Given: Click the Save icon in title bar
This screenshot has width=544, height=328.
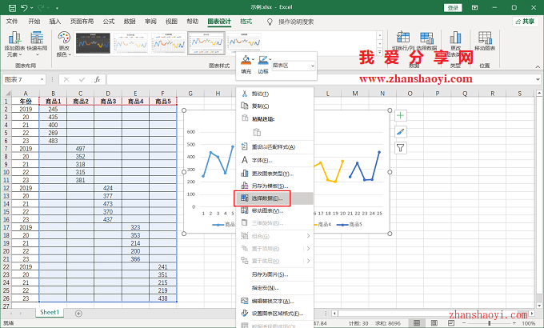Looking at the screenshot, I should (12, 8).
